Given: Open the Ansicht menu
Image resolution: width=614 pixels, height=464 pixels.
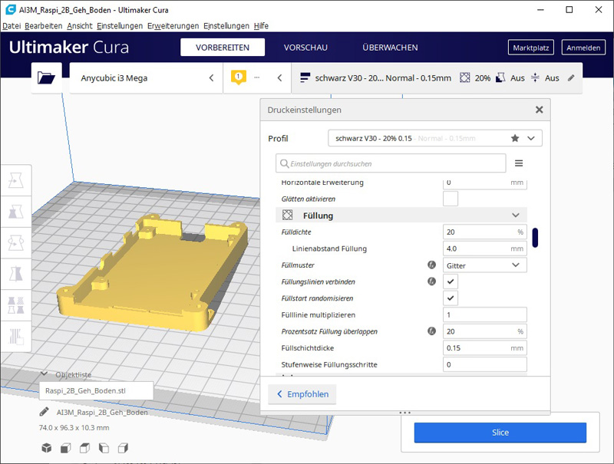Looking at the screenshot, I should coord(80,26).
